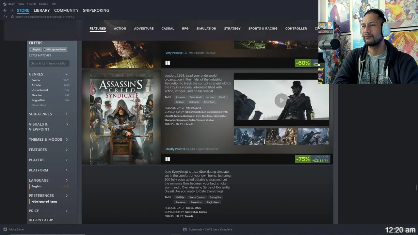Select the ACTION category tab

tap(120, 28)
